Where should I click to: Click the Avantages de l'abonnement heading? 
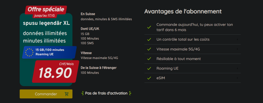pyautogui.click(x=183, y=12)
